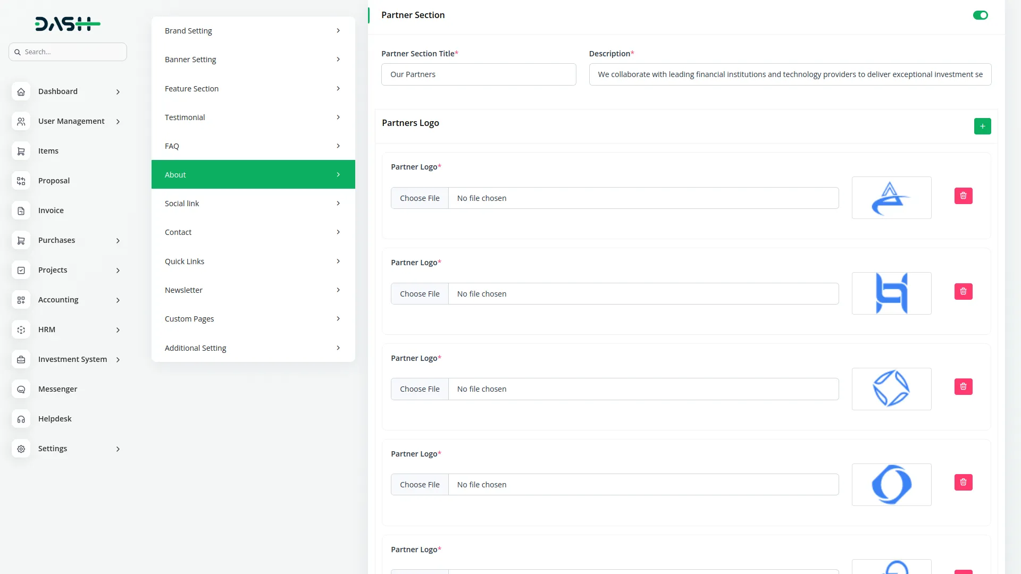Click the Partner Section Title input
The width and height of the screenshot is (1021, 574).
click(479, 74)
